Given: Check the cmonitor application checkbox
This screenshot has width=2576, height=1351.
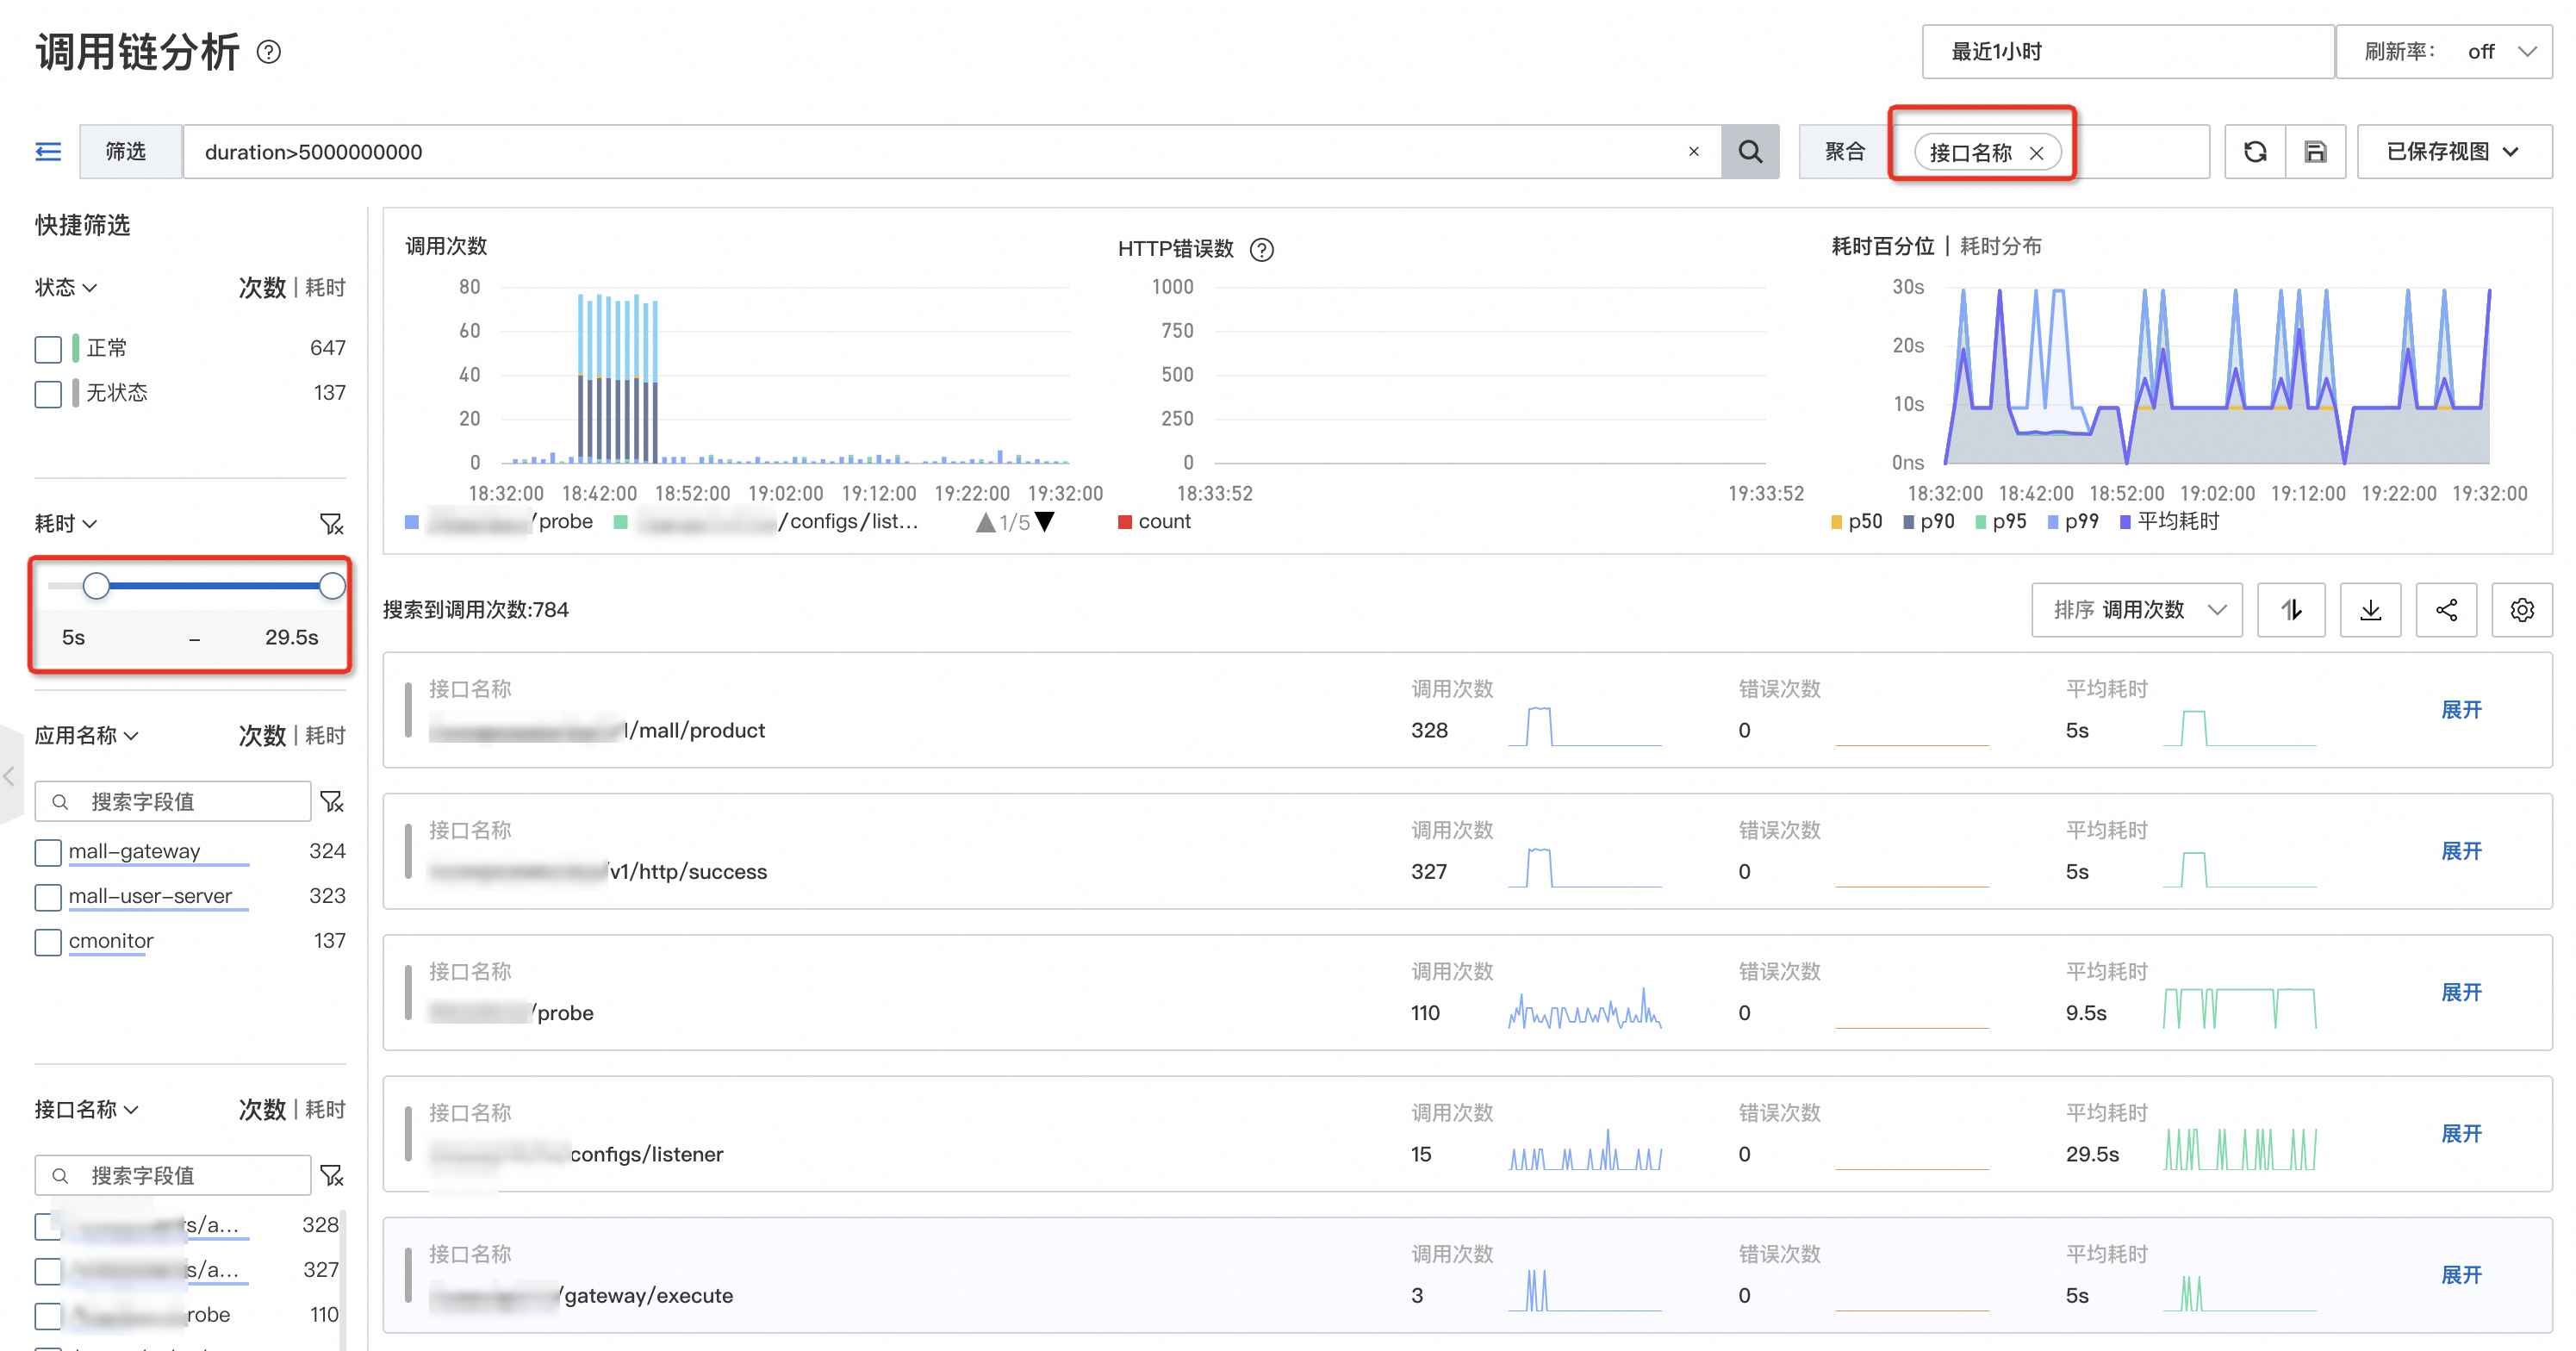Looking at the screenshot, I should point(48,942).
